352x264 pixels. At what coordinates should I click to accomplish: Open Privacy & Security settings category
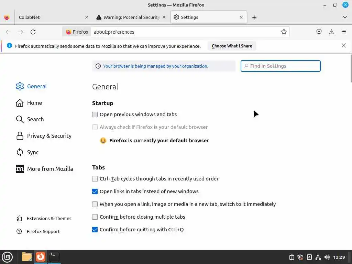click(44, 136)
